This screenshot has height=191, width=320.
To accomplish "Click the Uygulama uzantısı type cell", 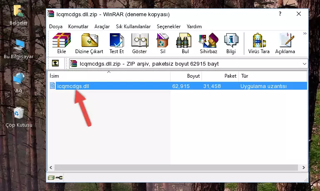I will (x=263, y=86).
